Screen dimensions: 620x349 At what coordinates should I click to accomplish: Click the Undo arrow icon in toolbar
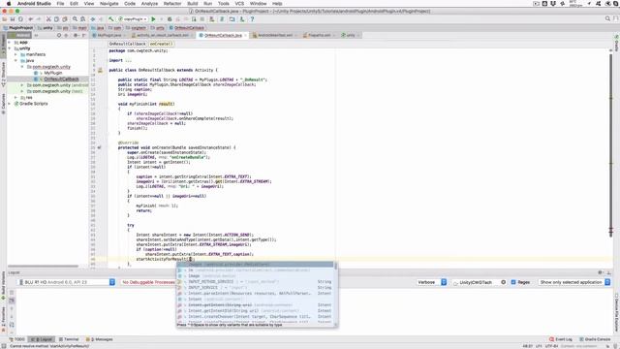tap(30, 19)
